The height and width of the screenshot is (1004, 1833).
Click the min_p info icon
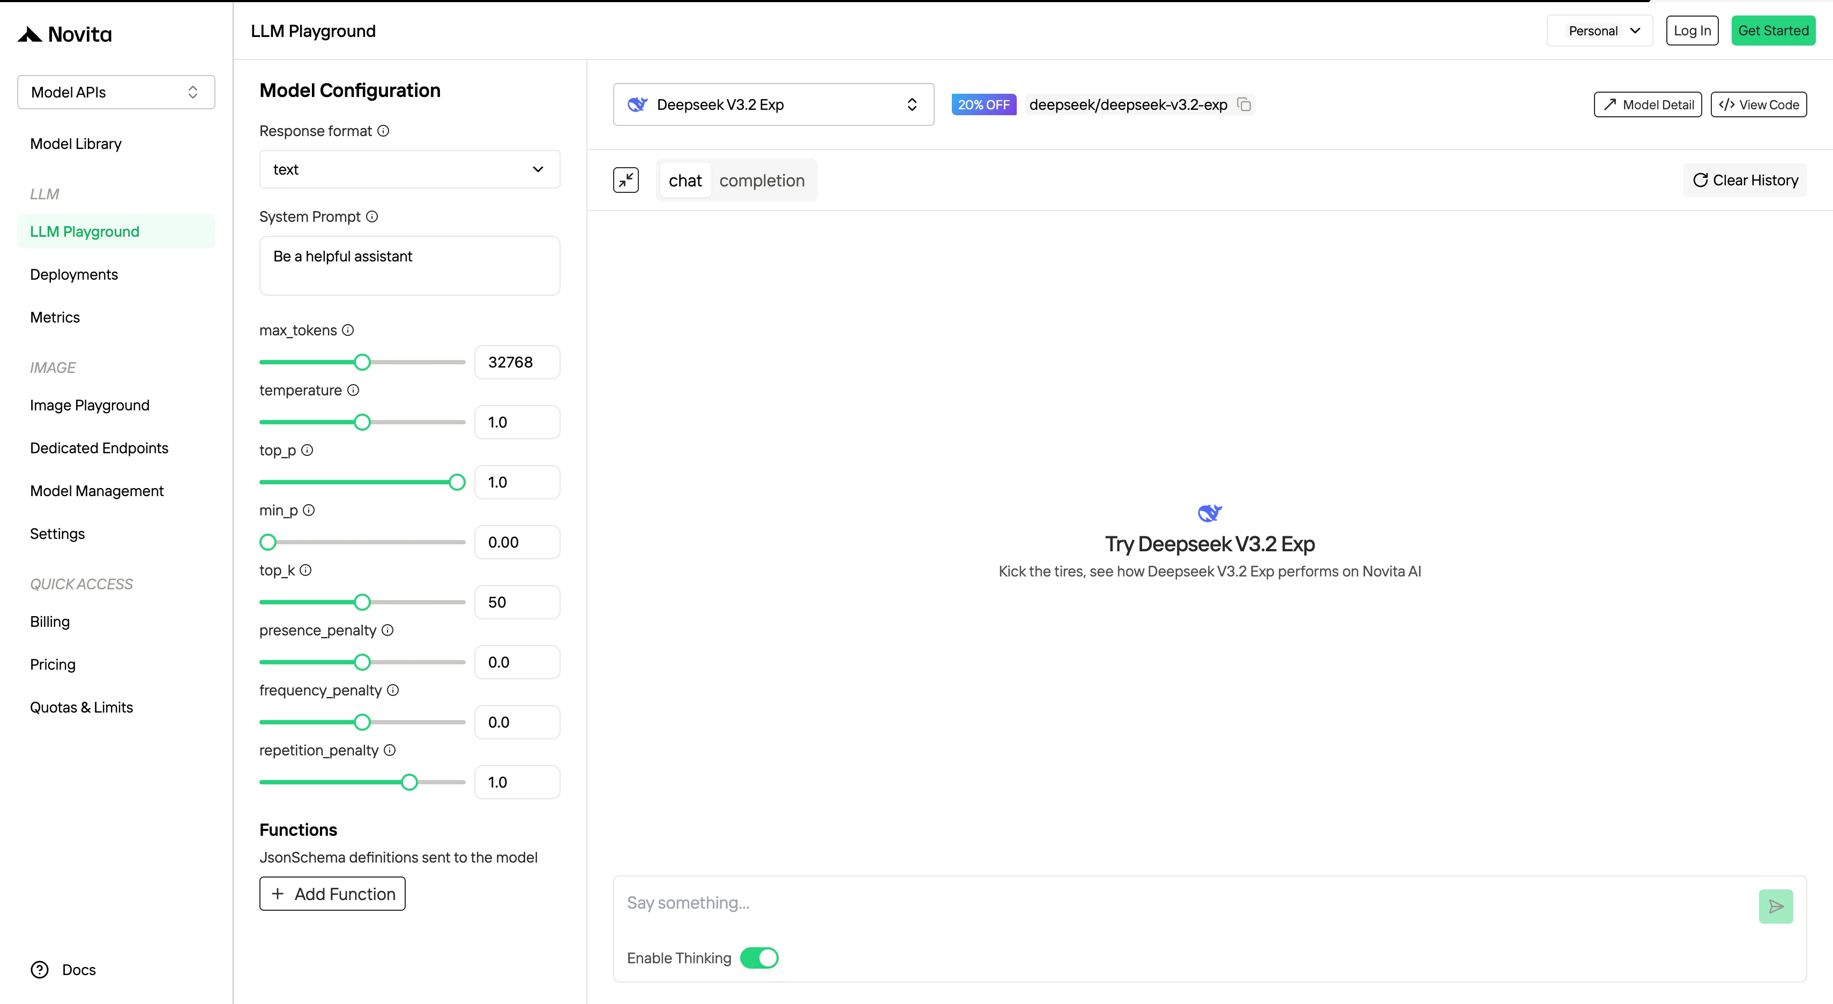309,510
